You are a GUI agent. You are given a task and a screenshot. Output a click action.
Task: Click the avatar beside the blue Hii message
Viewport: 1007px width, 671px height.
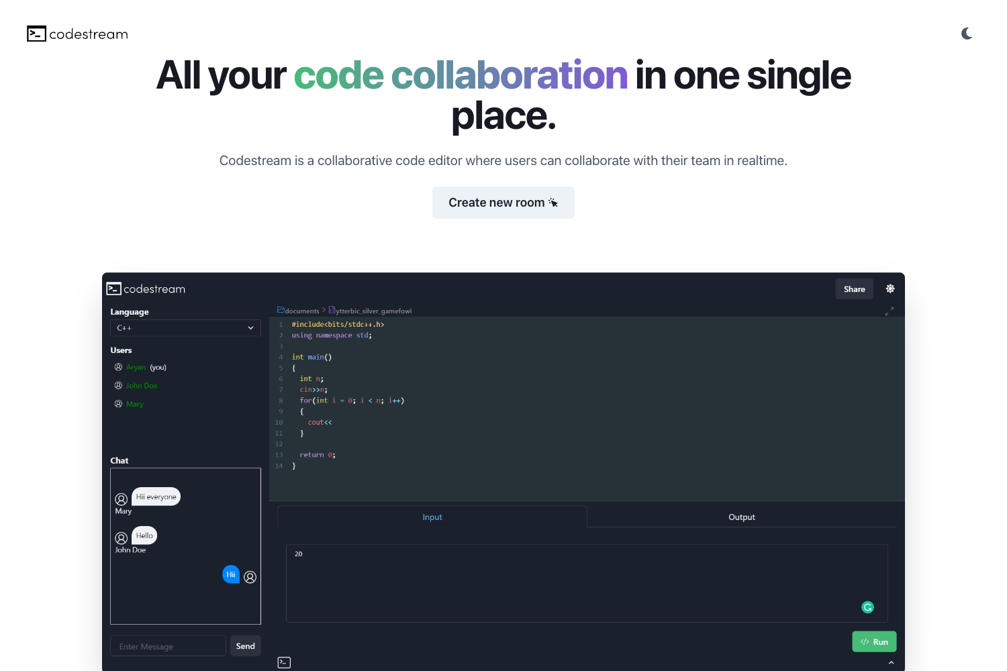click(x=250, y=576)
